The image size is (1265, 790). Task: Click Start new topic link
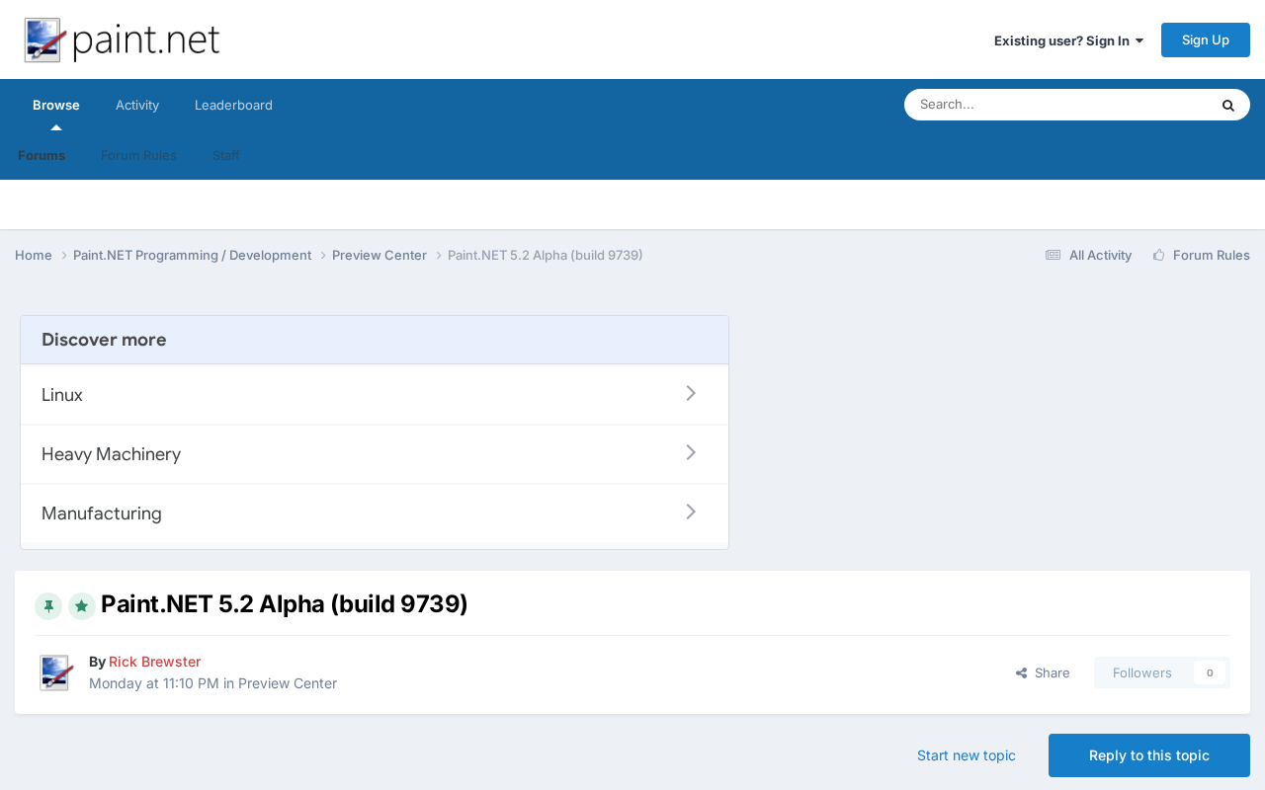967,755
